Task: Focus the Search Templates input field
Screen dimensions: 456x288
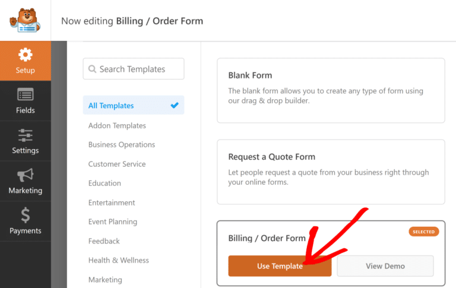Action: tap(140, 69)
